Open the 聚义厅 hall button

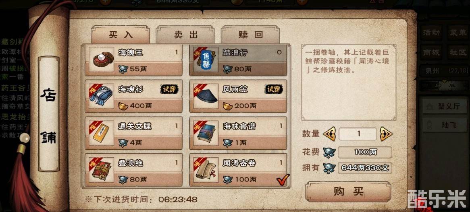click(445, 107)
